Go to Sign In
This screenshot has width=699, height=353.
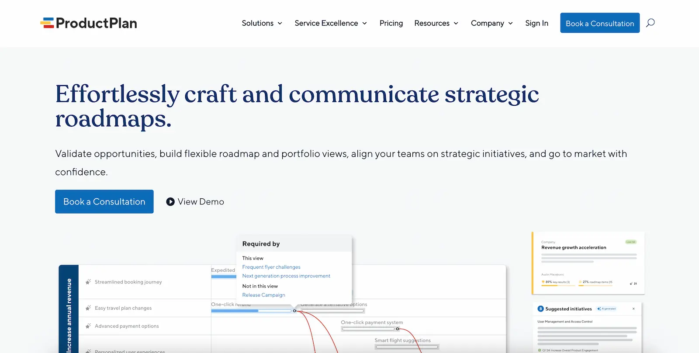point(536,23)
